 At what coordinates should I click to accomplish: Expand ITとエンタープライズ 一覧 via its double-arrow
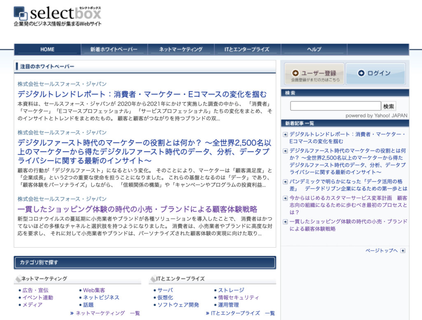pyautogui.click(x=207, y=313)
